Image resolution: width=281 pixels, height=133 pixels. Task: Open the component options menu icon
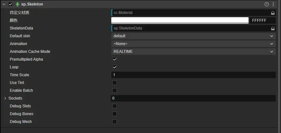tap(273, 4)
